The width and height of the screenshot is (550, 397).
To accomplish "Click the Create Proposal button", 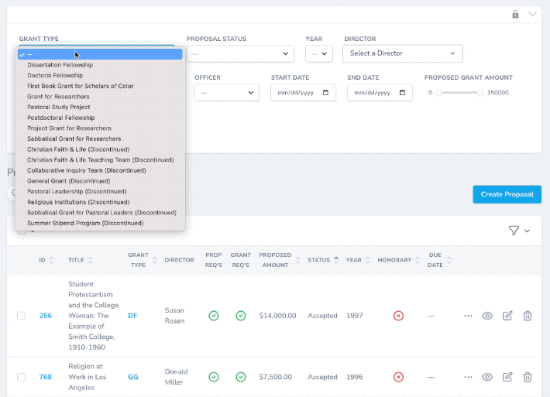I will (507, 194).
